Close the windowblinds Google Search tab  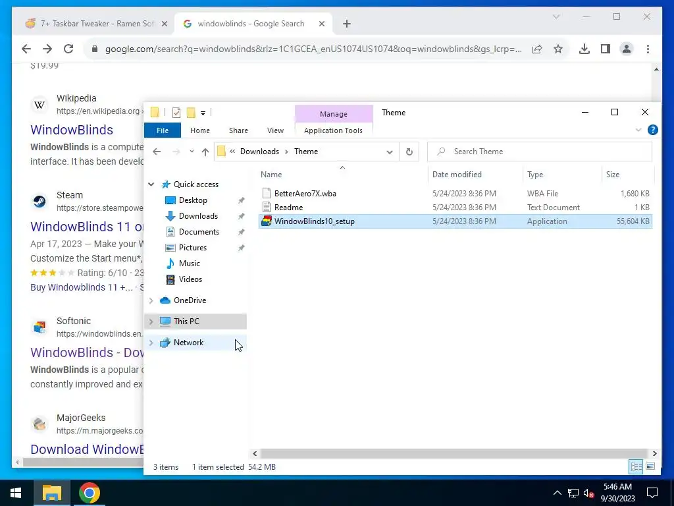[321, 24]
